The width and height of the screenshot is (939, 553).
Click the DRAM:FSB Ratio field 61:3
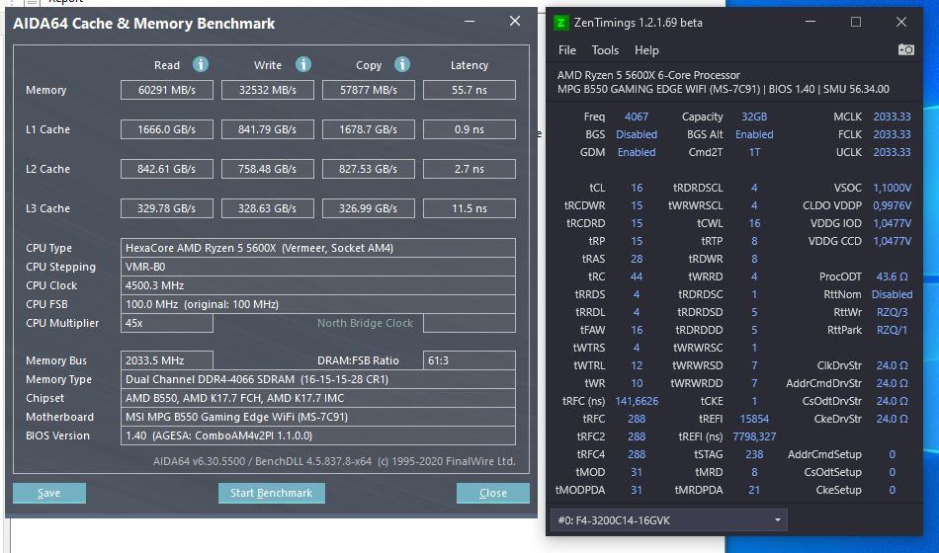tap(469, 360)
